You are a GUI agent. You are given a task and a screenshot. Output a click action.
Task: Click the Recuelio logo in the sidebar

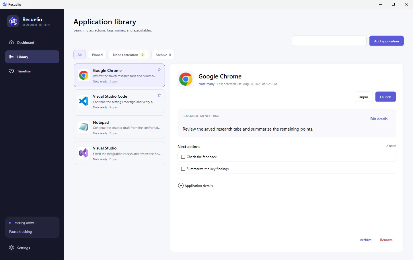pyautogui.click(x=13, y=21)
